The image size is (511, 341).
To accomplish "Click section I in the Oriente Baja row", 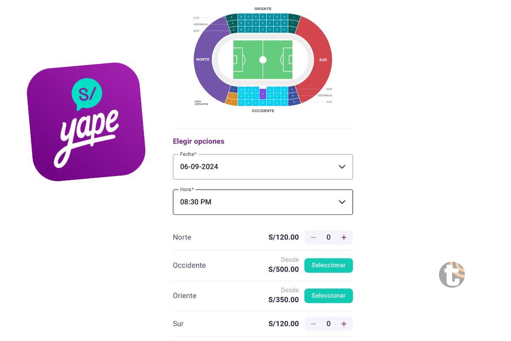I will tap(291, 30).
